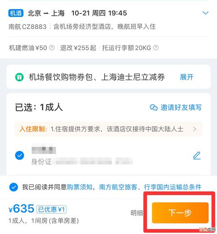Tap the orange 下一步 button

tap(180, 213)
